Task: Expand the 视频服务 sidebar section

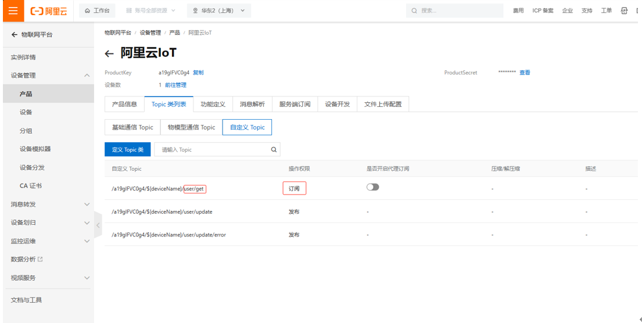Action: click(87, 278)
